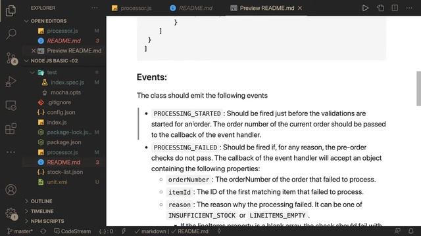Split the editor to the right
The height and width of the screenshot is (236, 421).
pyautogui.click(x=395, y=8)
